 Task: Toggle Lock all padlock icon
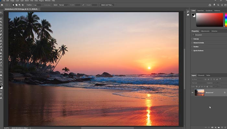(x=207, y=87)
